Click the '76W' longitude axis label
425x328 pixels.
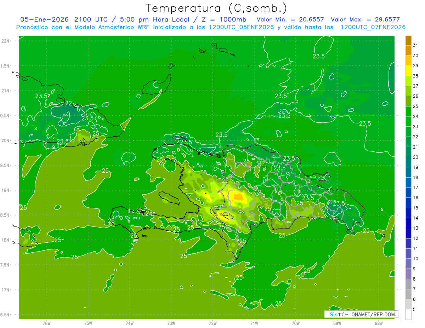46,323
